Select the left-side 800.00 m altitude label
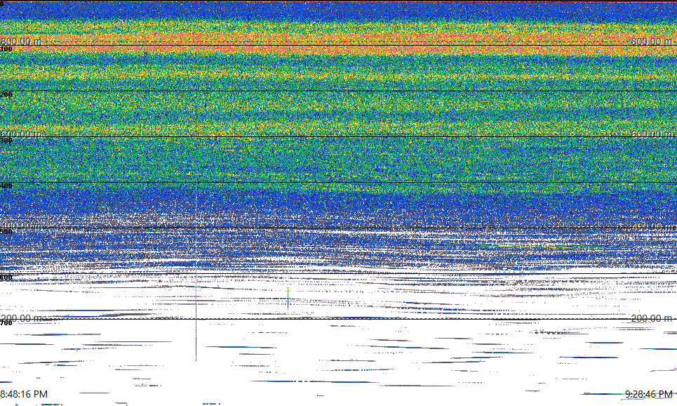Image resolution: width=677 pixels, height=406 pixels. point(21,41)
